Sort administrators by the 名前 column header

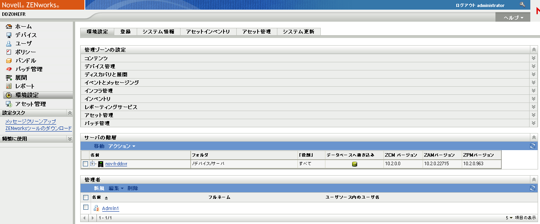coord(96,197)
